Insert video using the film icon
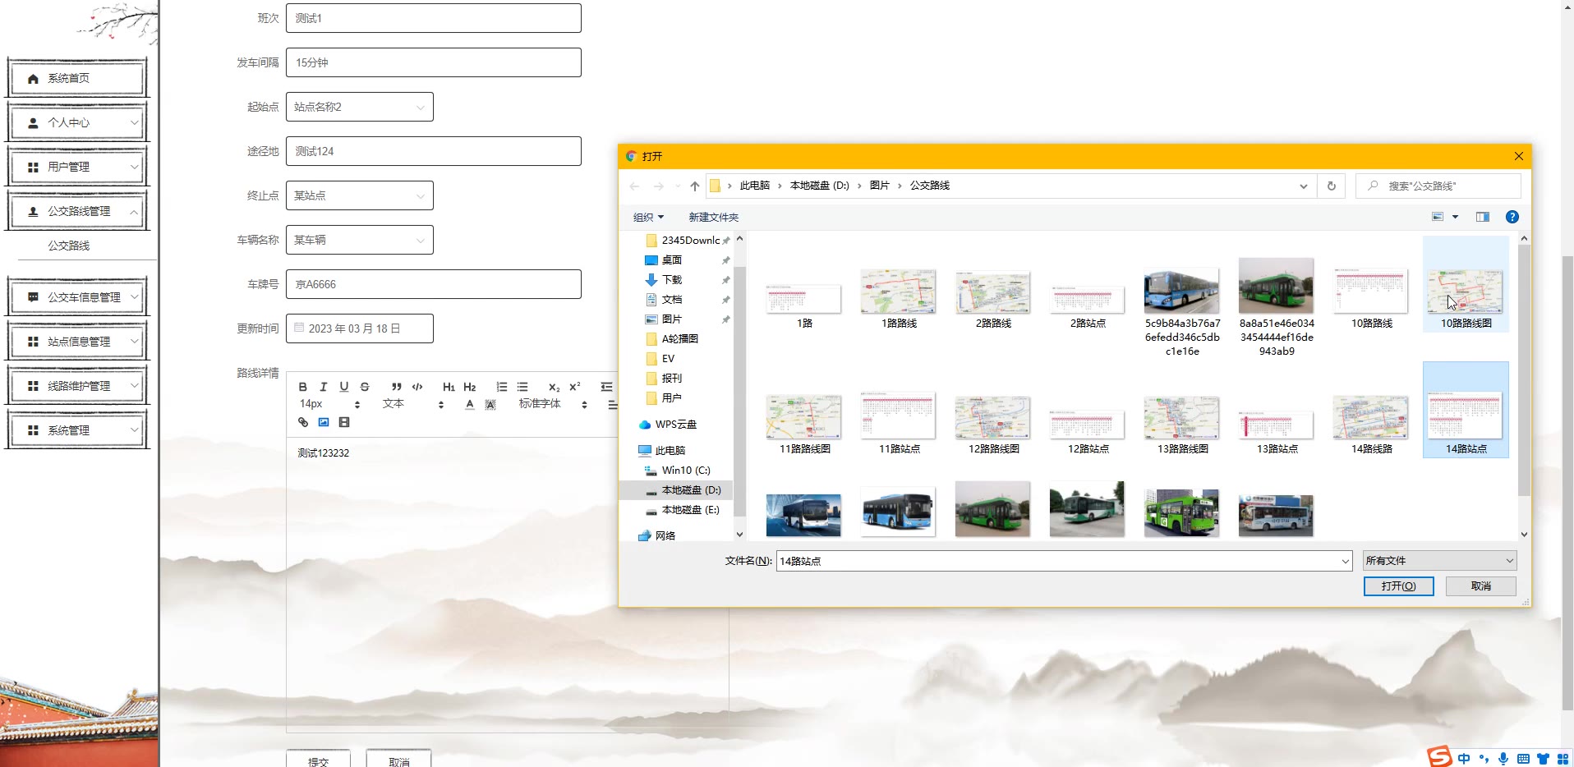1574x767 pixels. tap(344, 422)
